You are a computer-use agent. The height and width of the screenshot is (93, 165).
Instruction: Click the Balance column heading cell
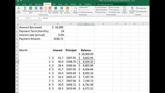point(86,50)
